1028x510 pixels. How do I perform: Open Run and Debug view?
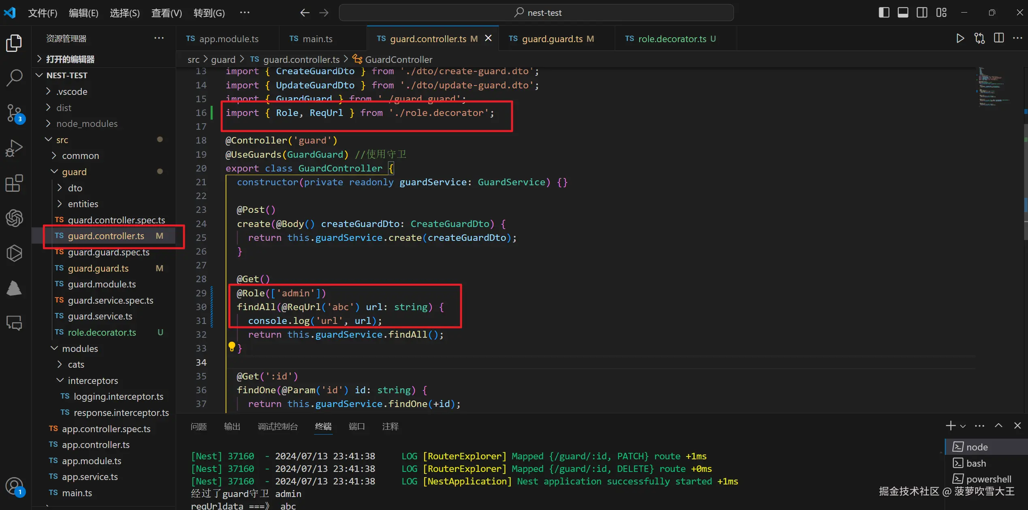(x=14, y=148)
